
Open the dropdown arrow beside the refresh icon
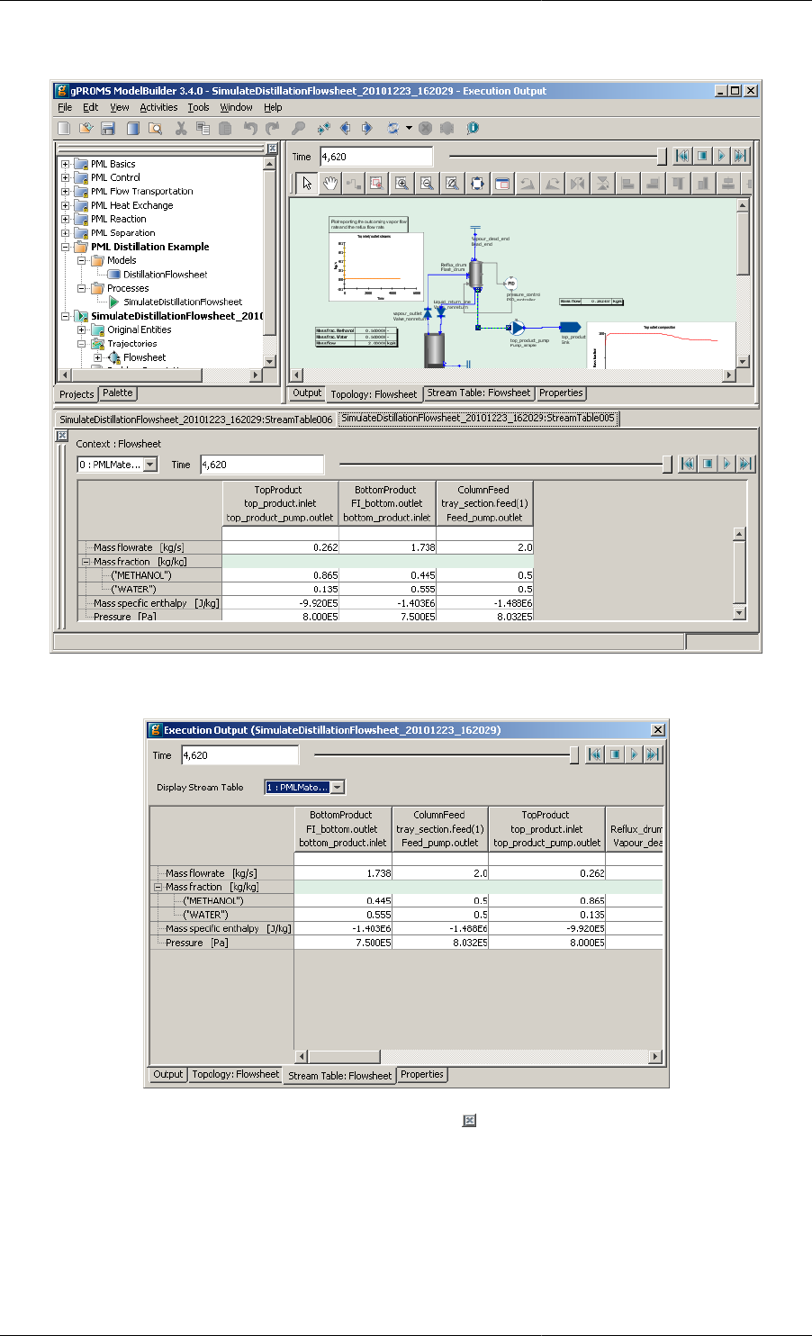point(409,129)
